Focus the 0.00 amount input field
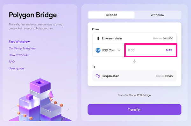Viewport: 191px width, 126px height. tap(145, 50)
